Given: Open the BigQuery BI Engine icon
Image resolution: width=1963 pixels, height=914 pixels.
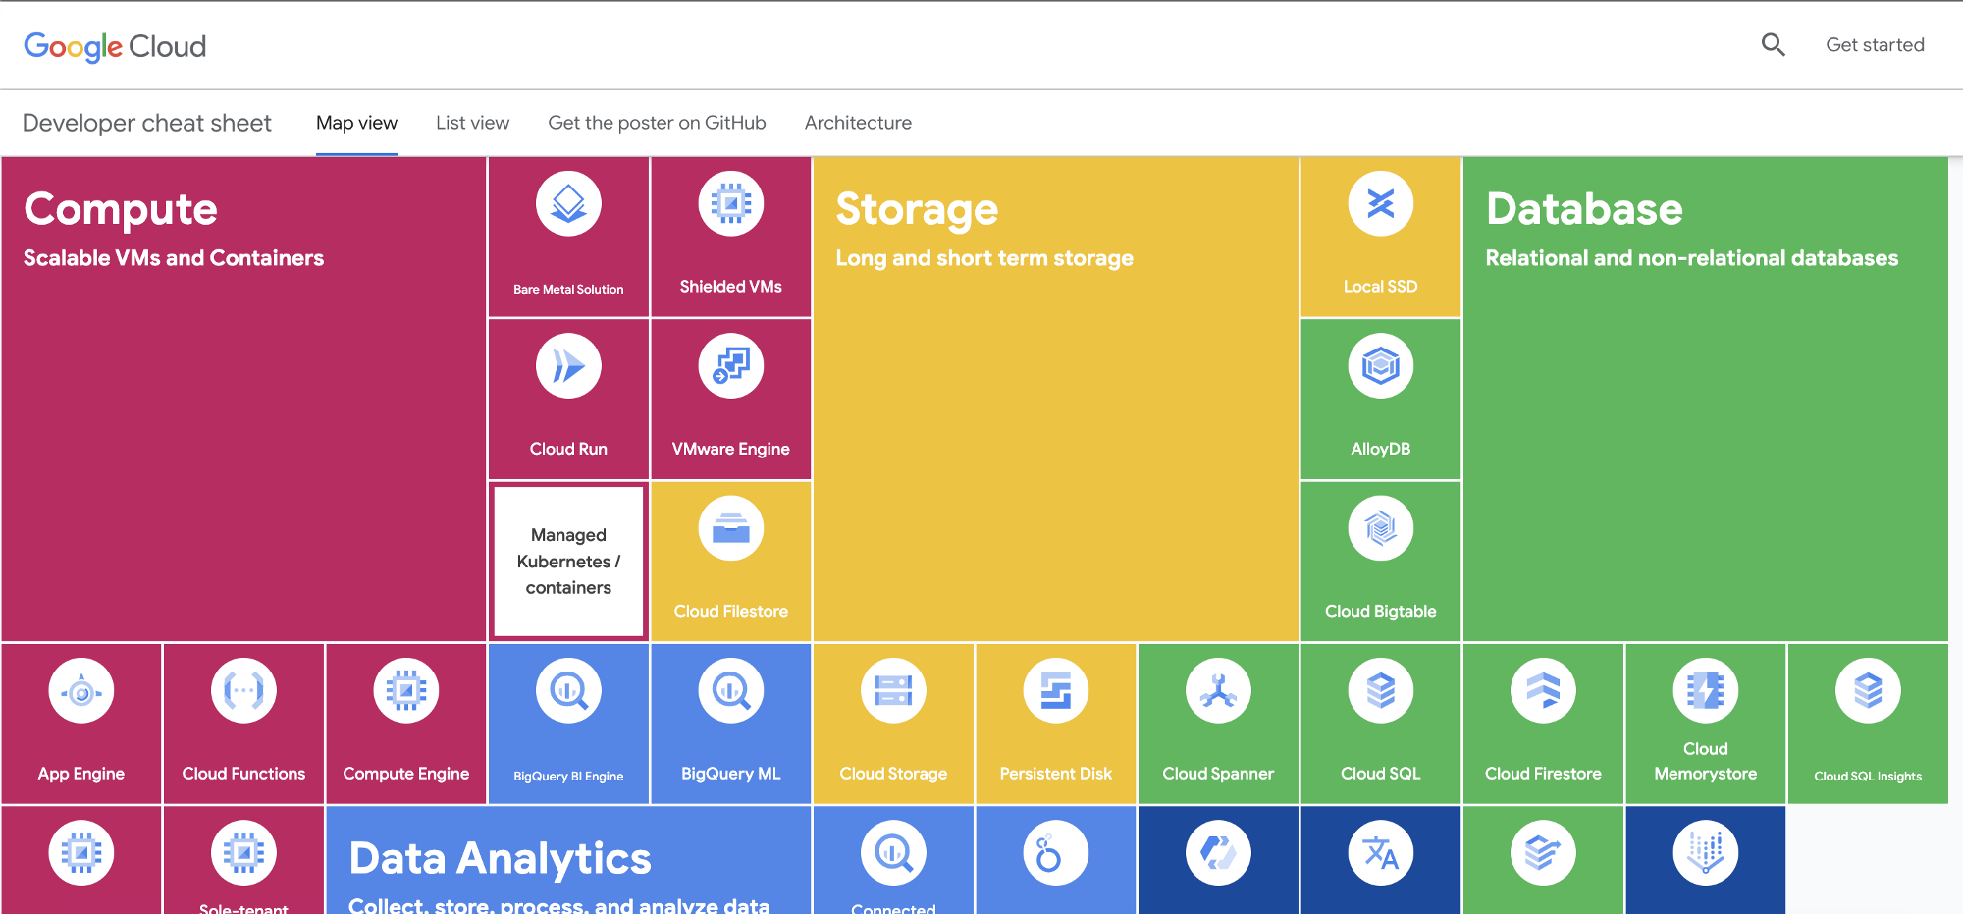Looking at the screenshot, I should (568, 691).
